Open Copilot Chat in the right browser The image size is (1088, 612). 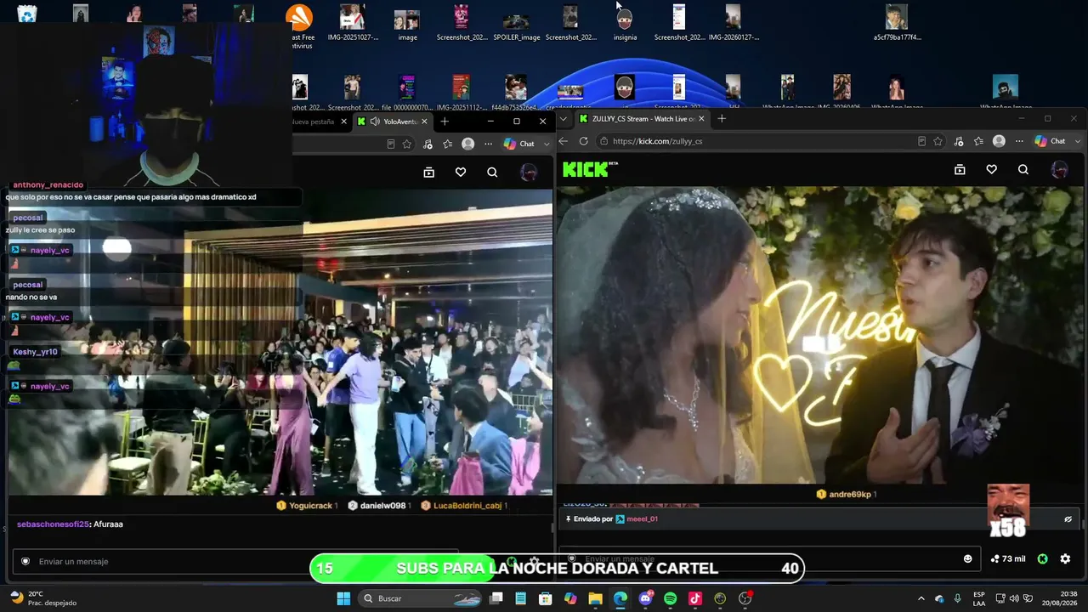tap(1051, 141)
